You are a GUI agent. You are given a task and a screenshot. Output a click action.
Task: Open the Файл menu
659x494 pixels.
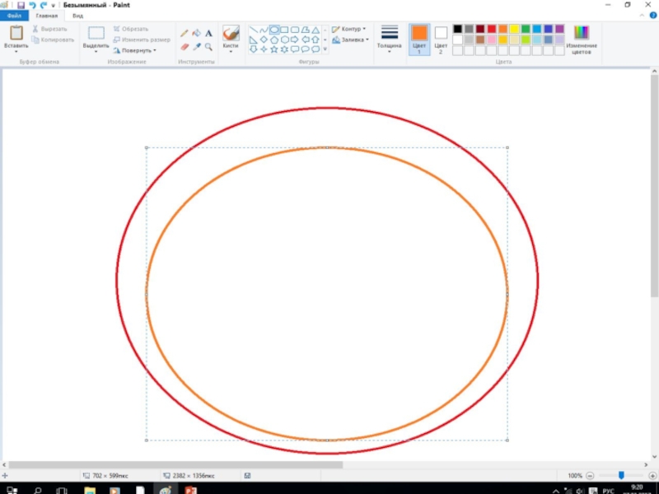pyautogui.click(x=14, y=16)
